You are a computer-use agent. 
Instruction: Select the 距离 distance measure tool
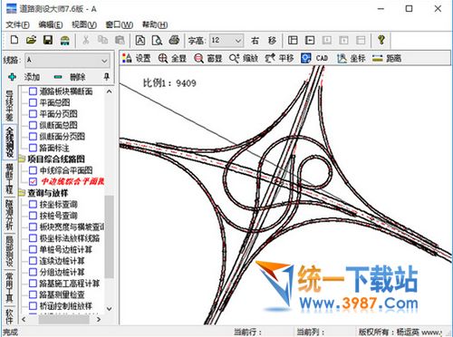pos(387,58)
